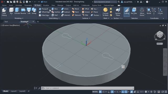Apply the Union command
168x94 pixels.
(x=65, y=9)
